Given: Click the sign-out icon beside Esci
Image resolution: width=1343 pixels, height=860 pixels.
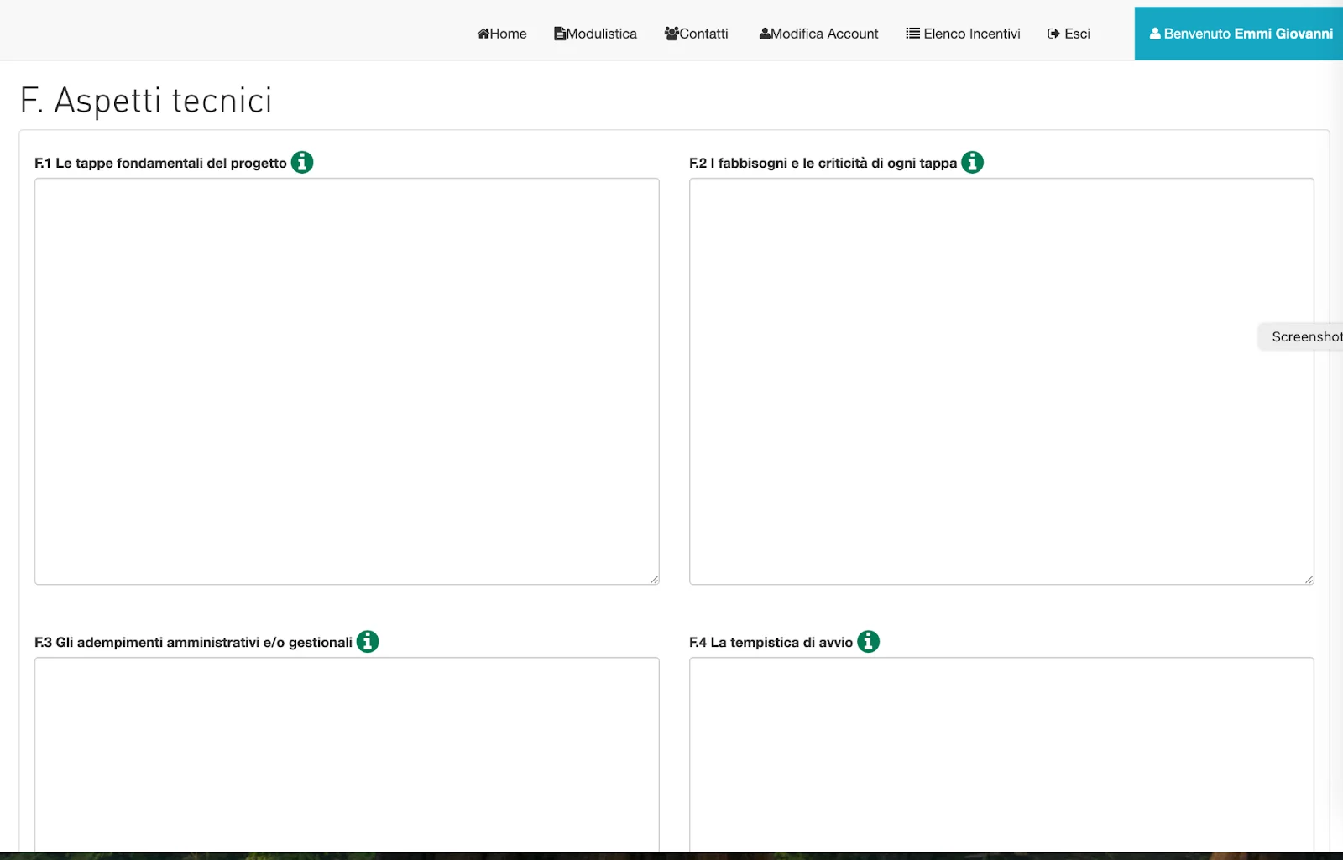Looking at the screenshot, I should pyautogui.click(x=1053, y=34).
